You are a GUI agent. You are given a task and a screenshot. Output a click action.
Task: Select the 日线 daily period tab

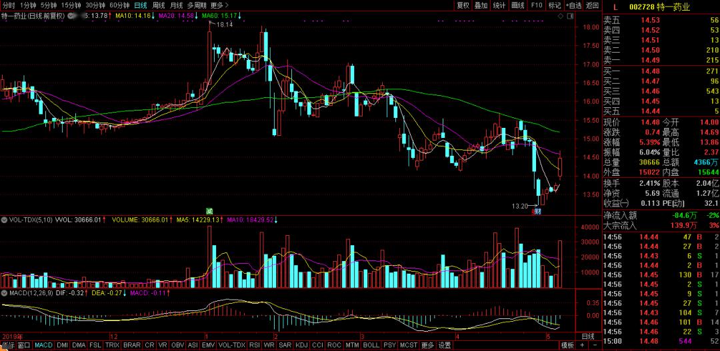pos(140,5)
